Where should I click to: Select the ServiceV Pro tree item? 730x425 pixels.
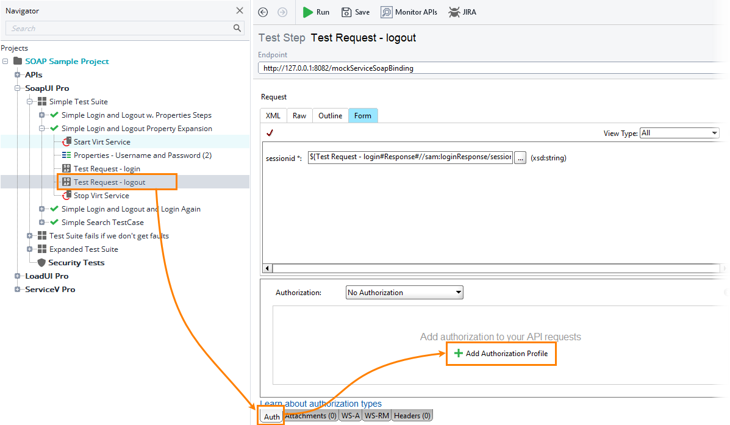coord(50,290)
